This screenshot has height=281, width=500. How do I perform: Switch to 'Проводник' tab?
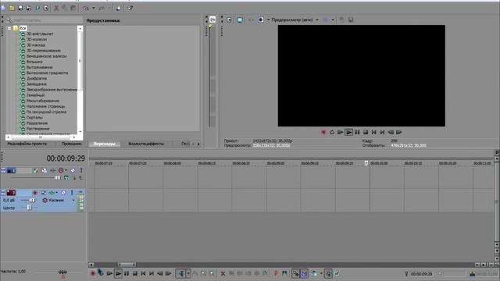click(71, 144)
